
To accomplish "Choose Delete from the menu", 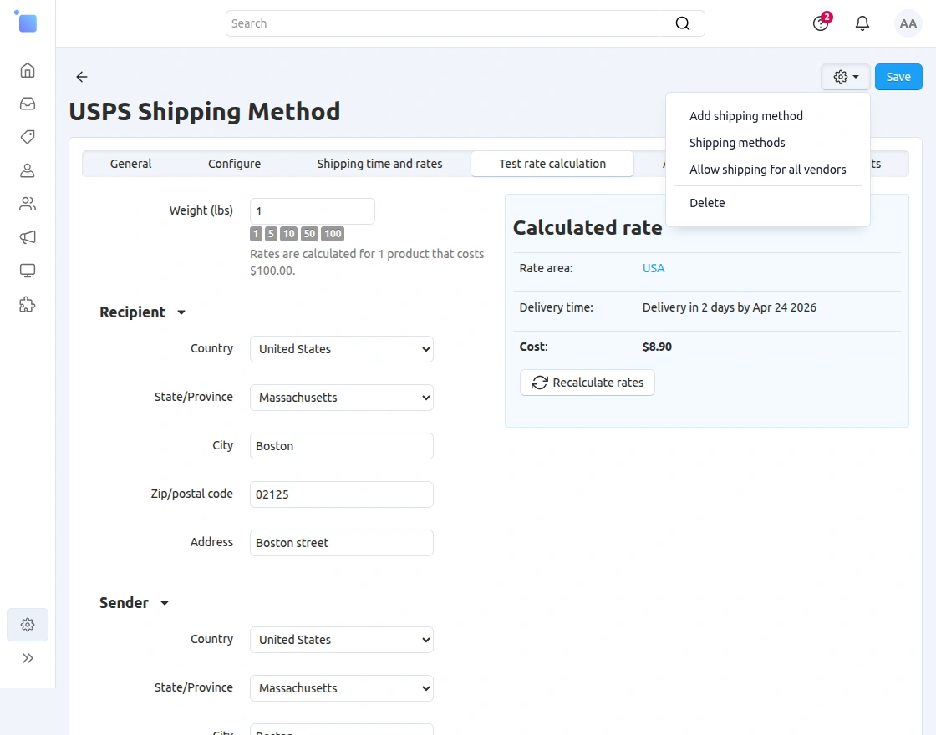I will pos(707,203).
